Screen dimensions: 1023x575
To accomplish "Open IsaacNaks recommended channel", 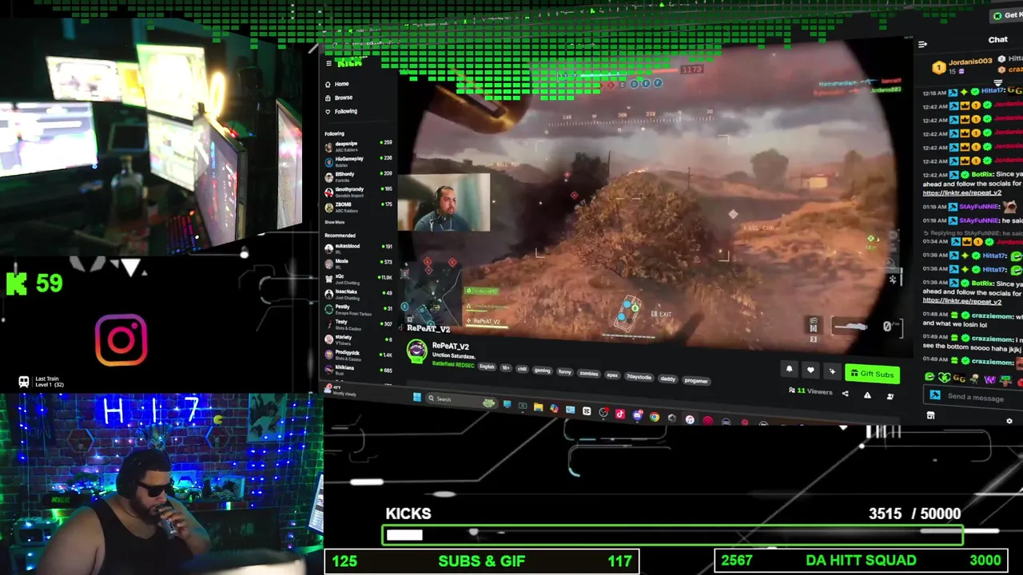I will click(x=358, y=293).
